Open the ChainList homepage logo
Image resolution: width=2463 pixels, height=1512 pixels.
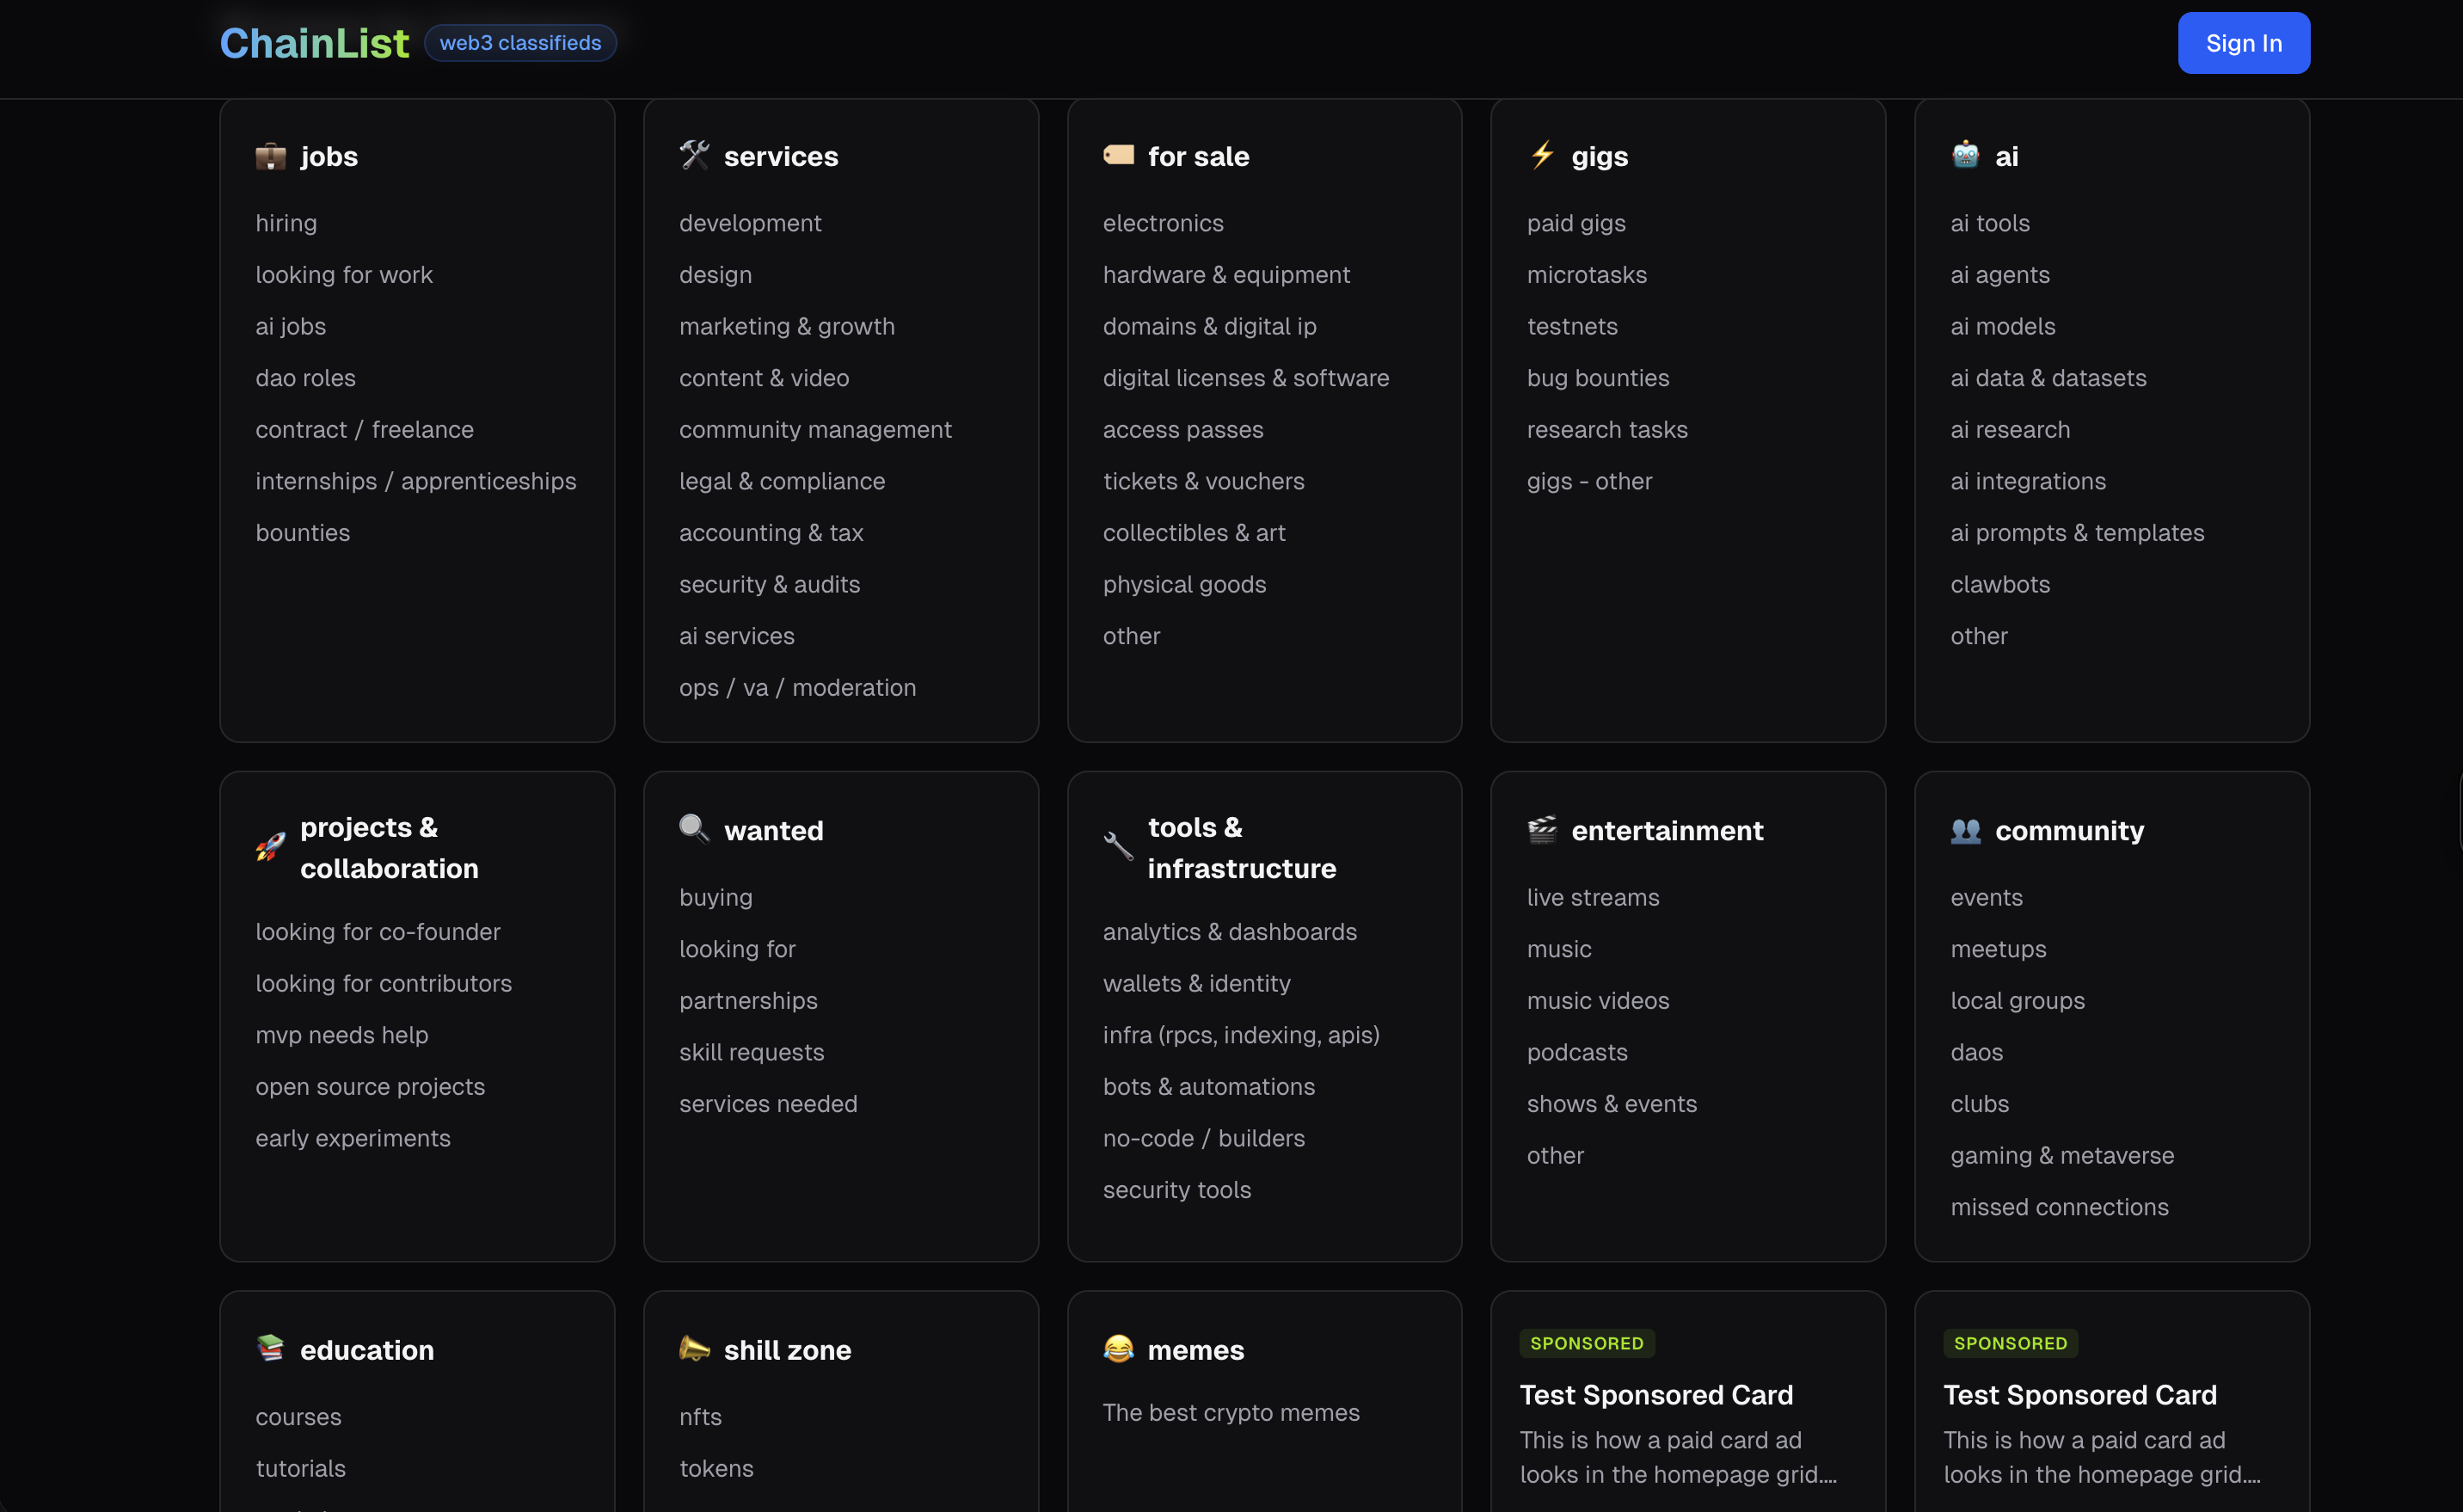coord(314,42)
